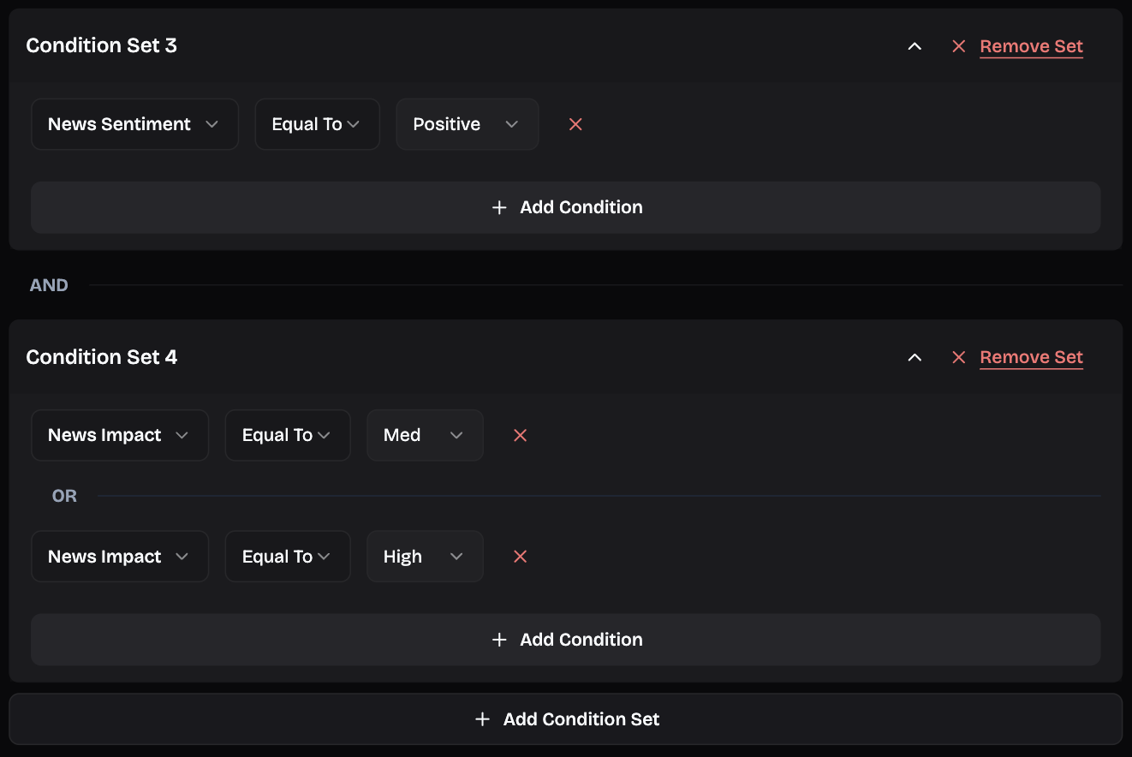Delete the News Impact Med condition

520,435
